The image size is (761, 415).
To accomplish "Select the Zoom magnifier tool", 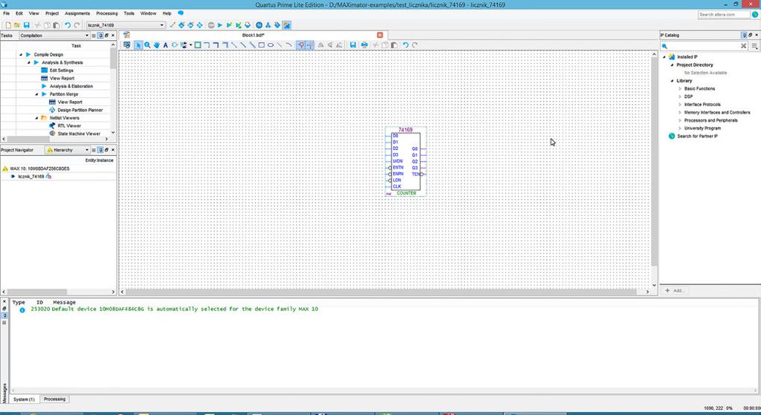I will click(x=148, y=45).
